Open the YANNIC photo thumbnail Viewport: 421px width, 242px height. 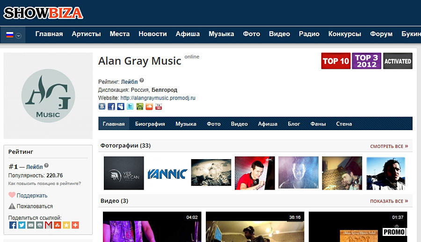pos(167,173)
